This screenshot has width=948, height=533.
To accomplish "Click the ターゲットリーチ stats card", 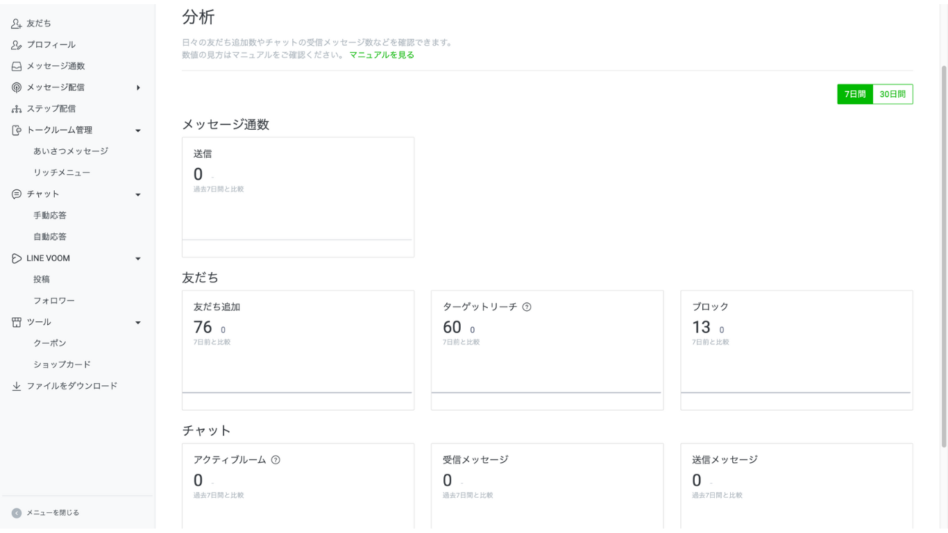I will (547, 350).
